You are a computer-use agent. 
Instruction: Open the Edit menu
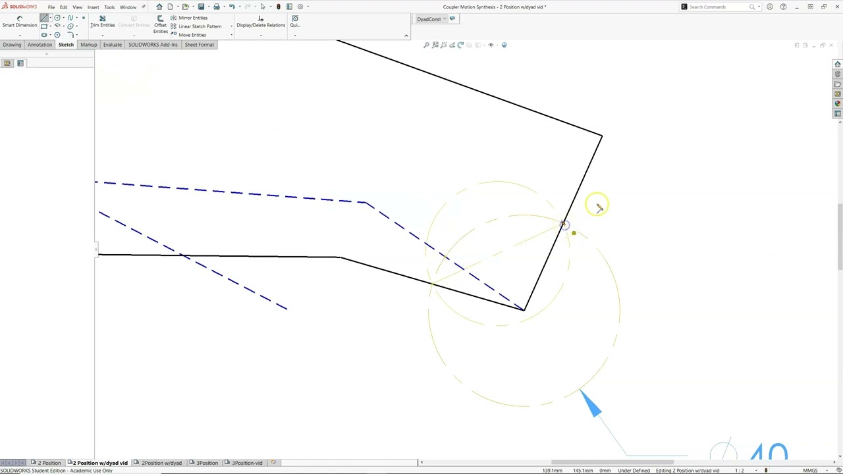pos(63,7)
